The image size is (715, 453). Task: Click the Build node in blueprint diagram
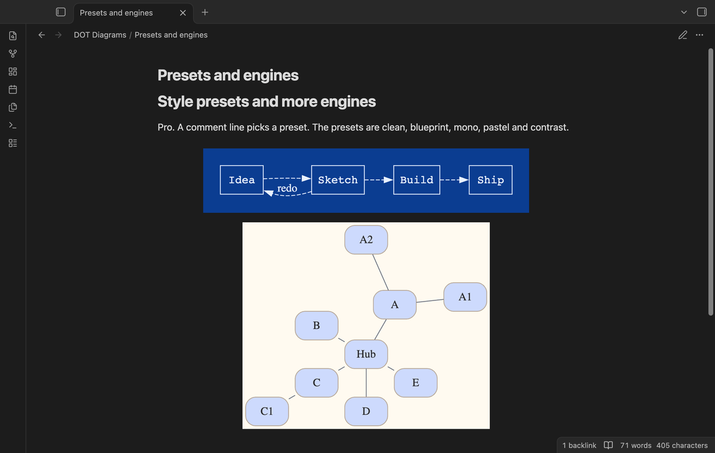416,180
